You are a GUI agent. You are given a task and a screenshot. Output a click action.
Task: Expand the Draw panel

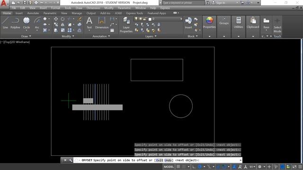click(x=26, y=36)
